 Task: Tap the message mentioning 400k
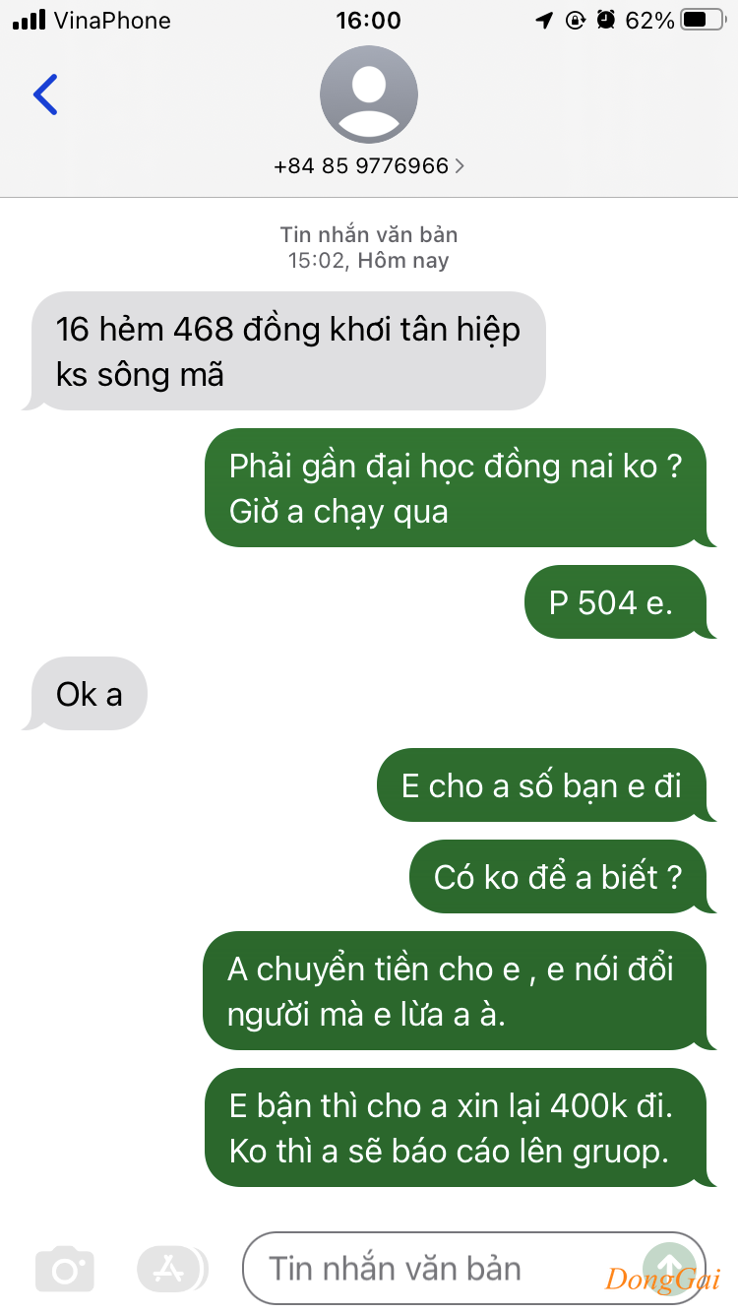pos(460,1127)
